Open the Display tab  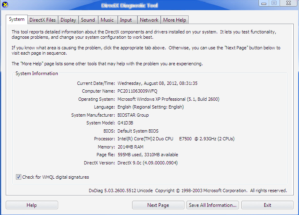coord(68,20)
